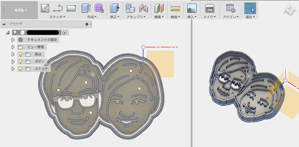Collapse the ブラウザ panel with double arrows

coord(4,24)
